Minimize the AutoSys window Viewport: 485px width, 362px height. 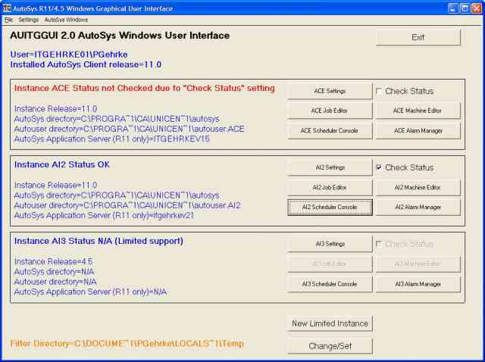[453, 8]
